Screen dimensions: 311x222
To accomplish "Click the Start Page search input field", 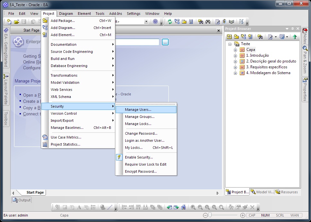I will 137,42.
